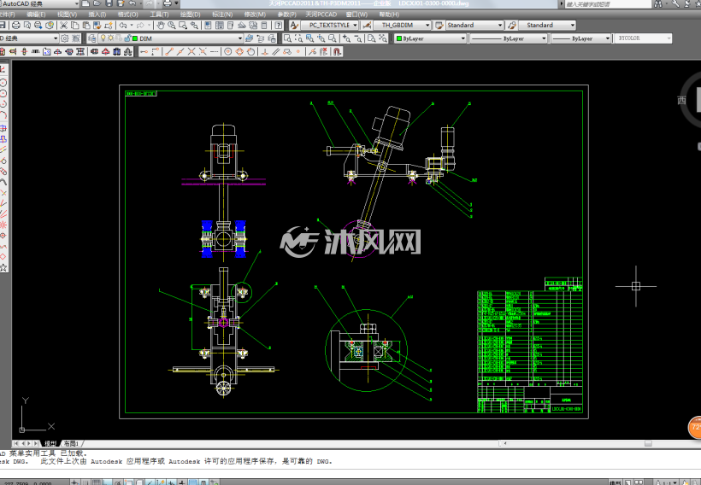Click the Snap to Endpoint icon
Screen dimensions: 701x485
pos(168,52)
